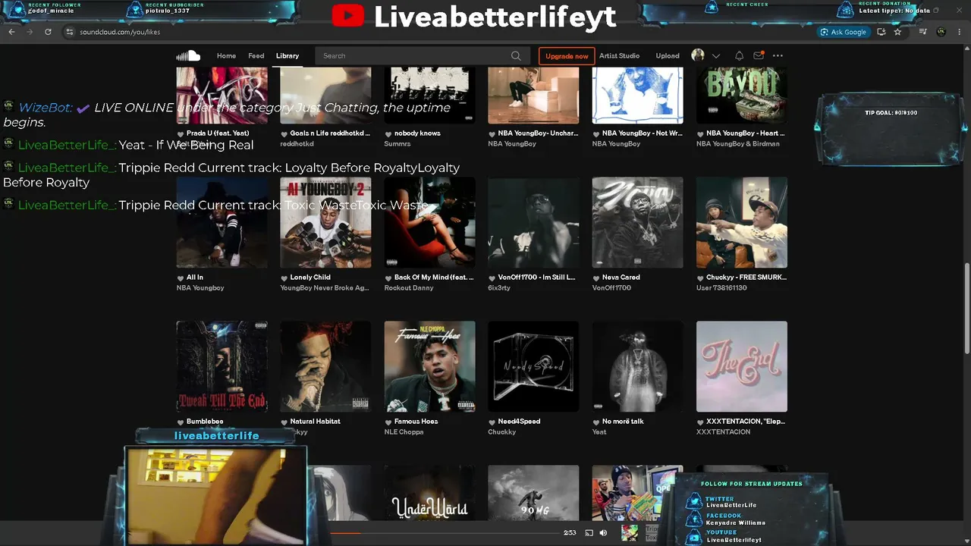Click the search magnifier icon
This screenshot has width=971, height=546.
coord(516,55)
